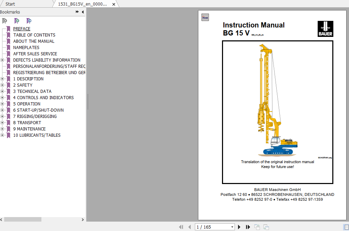Close the 1531_BG15V_en document tab
Image resolution: width=349 pixels, height=231 pixels.
pos(114,4)
